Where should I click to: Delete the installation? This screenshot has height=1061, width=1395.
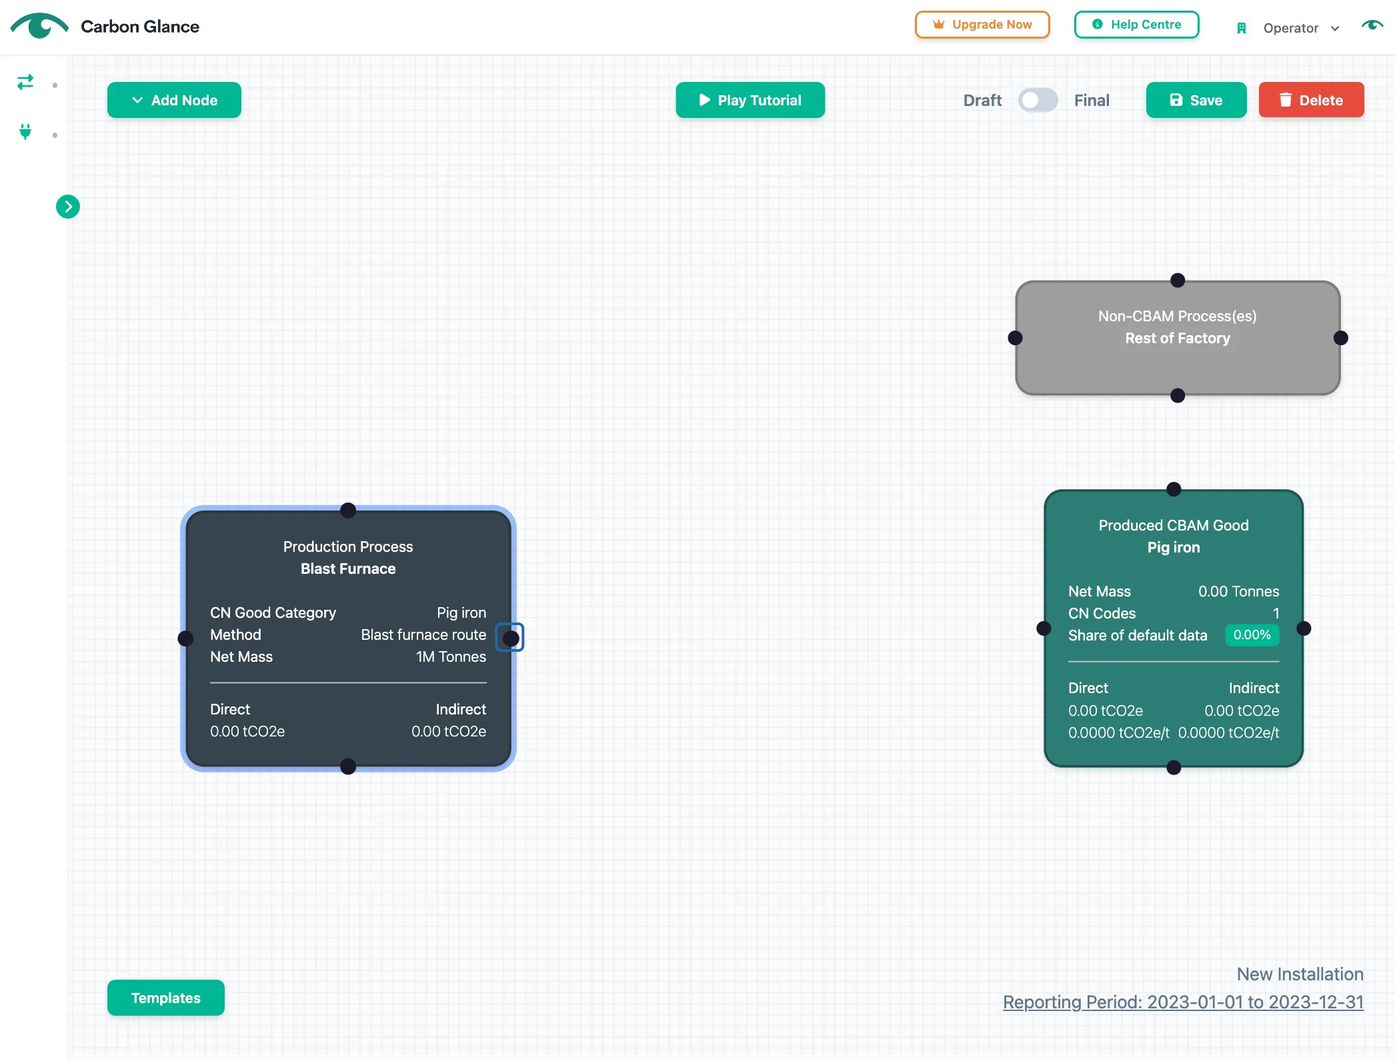[1311, 100]
